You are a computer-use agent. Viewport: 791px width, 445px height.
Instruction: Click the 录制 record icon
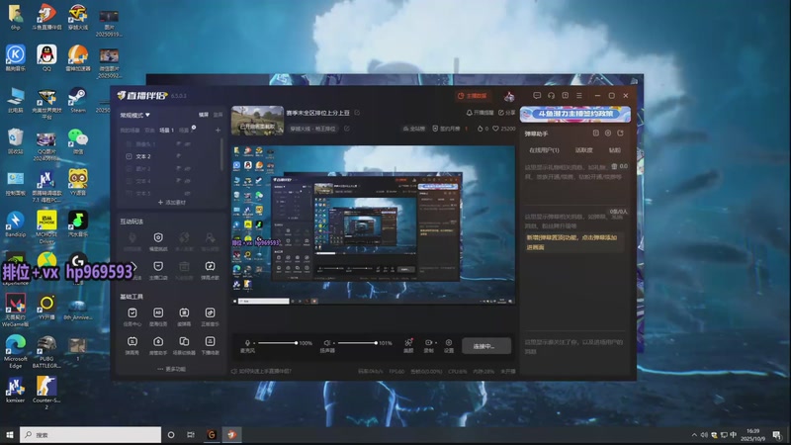pyautogui.click(x=428, y=342)
